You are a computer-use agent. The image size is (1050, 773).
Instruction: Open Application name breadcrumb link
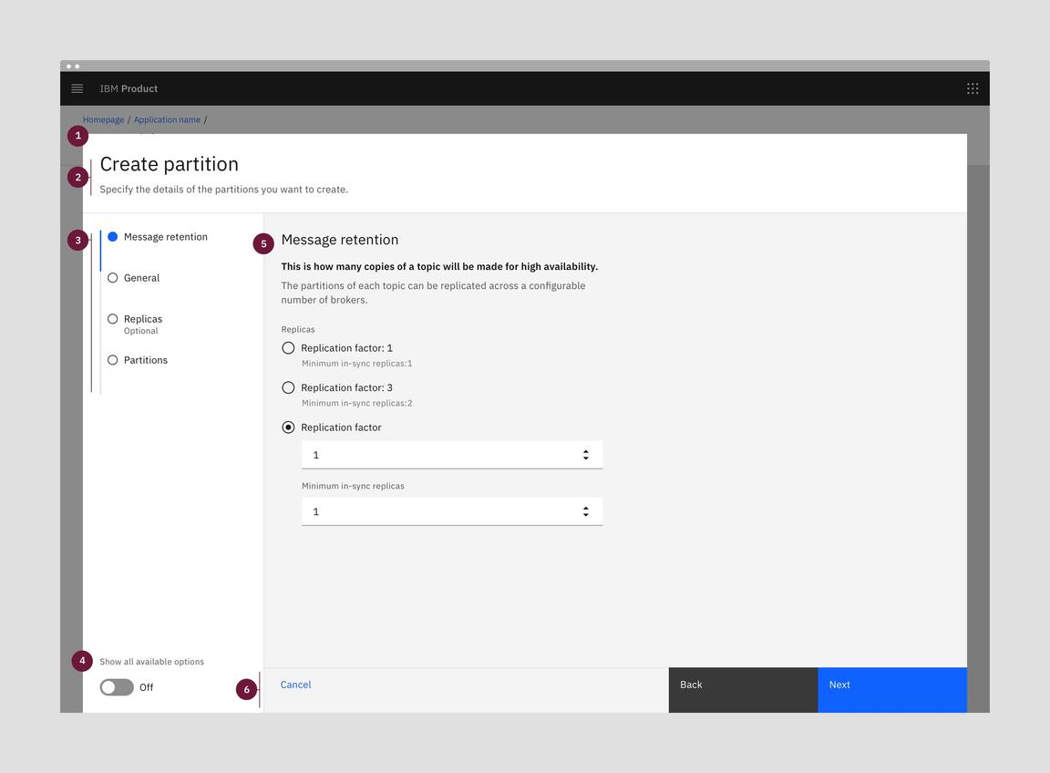click(x=167, y=119)
